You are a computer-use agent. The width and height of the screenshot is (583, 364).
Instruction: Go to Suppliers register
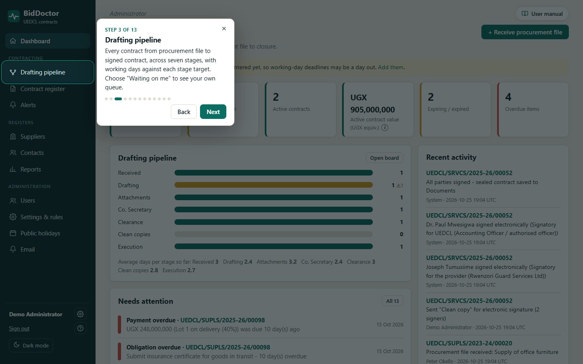pyautogui.click(x=48, y=136)
